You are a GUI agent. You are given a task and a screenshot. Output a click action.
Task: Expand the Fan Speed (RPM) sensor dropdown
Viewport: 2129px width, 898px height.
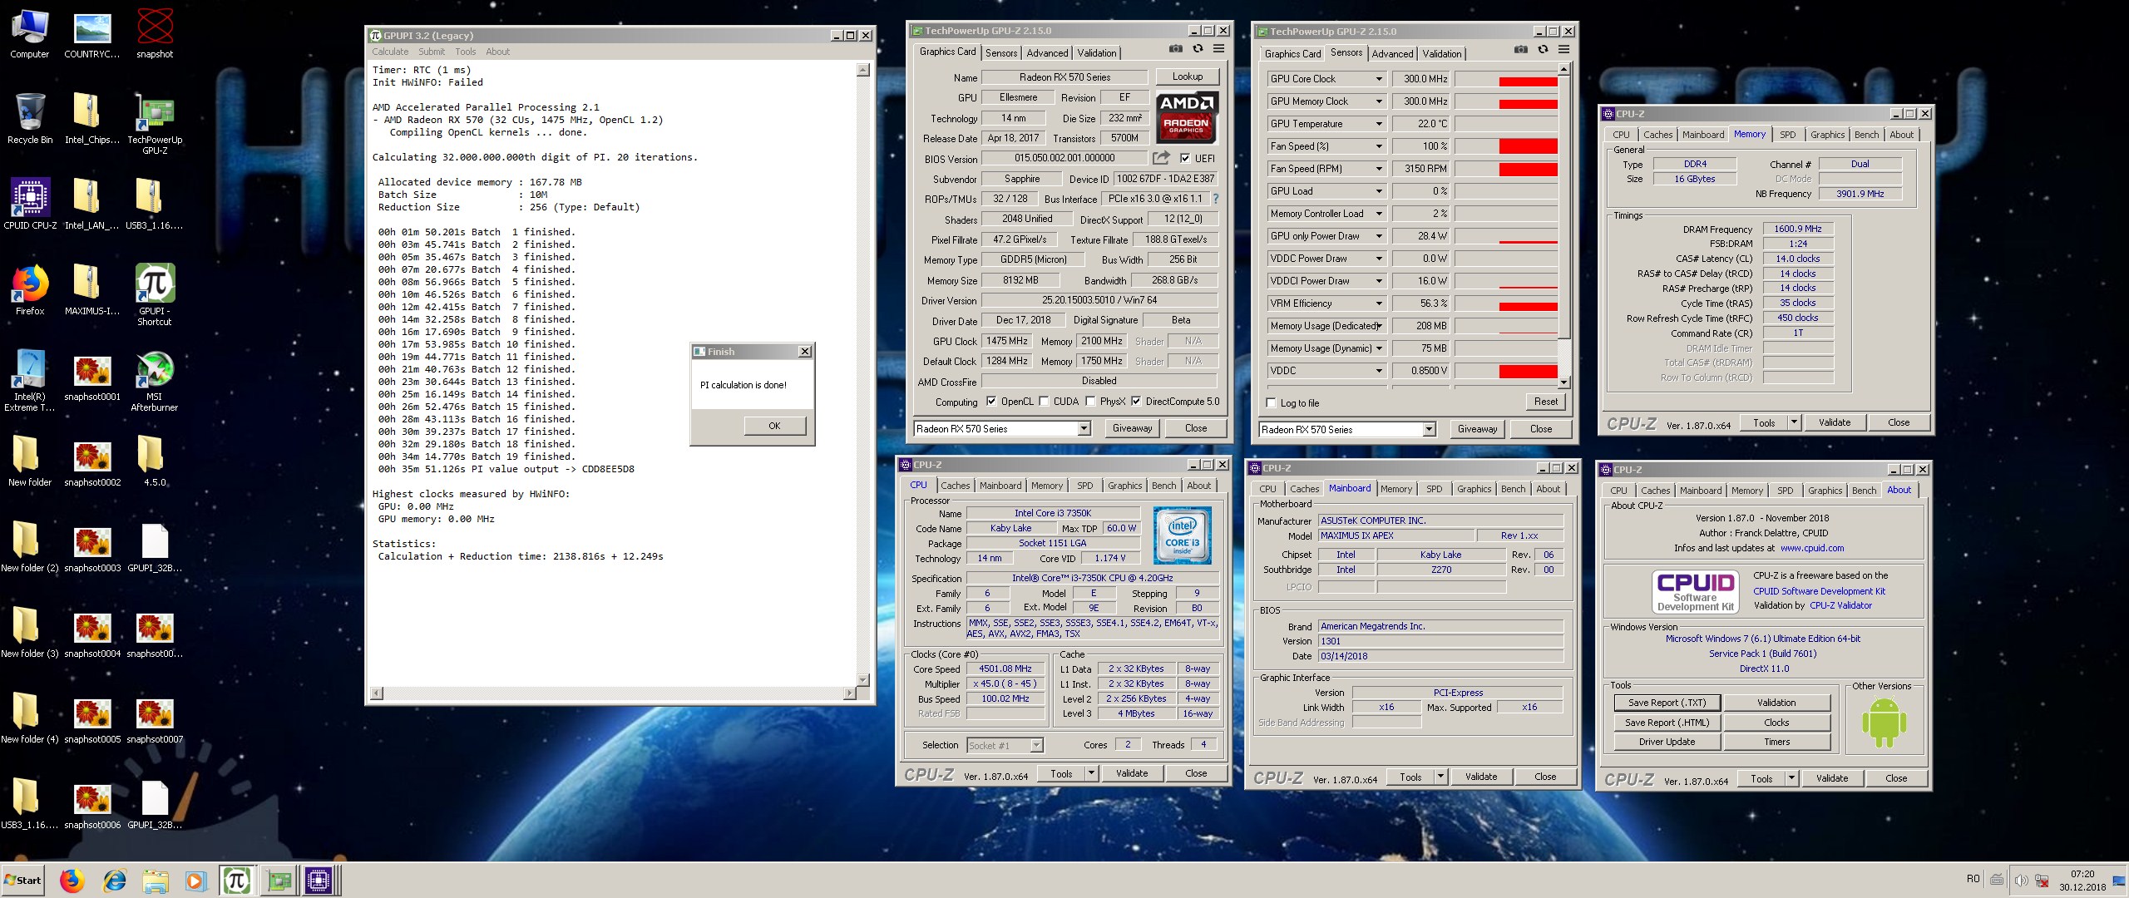tap(1378, 169)
